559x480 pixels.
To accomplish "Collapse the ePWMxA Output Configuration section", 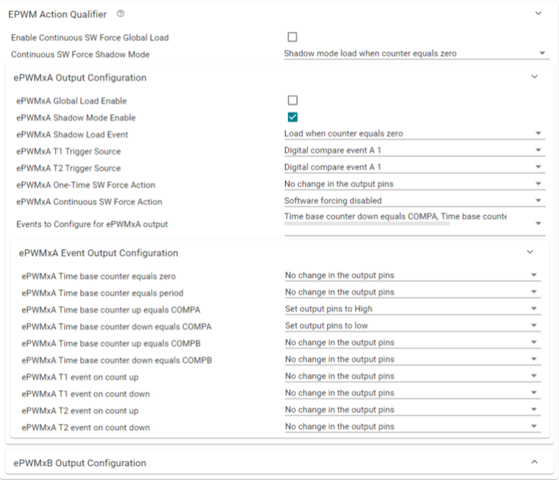I will pos(534,78).
